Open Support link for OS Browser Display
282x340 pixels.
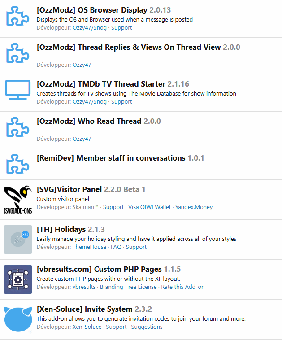coord(121,28)
